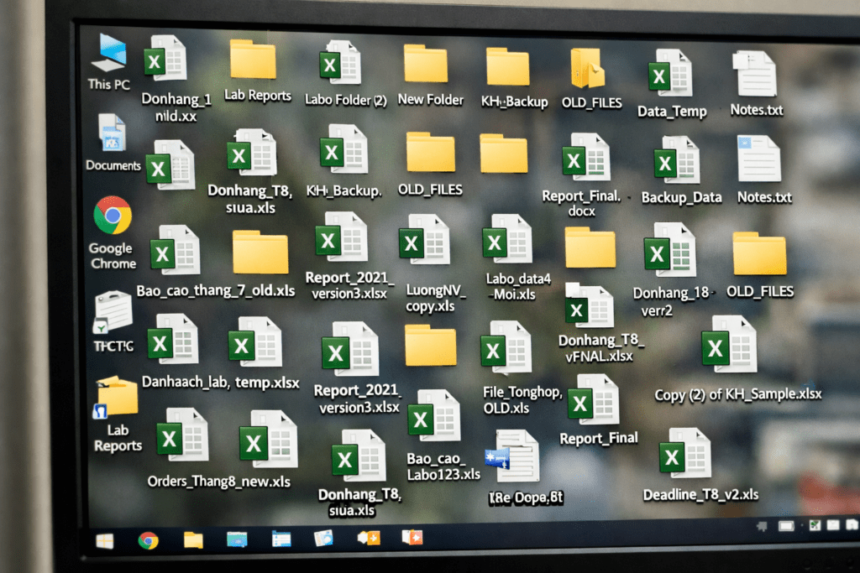Screen dimensions: 860x573
Task: Select the Data_Temp Excel file
Action: [670, 74]
